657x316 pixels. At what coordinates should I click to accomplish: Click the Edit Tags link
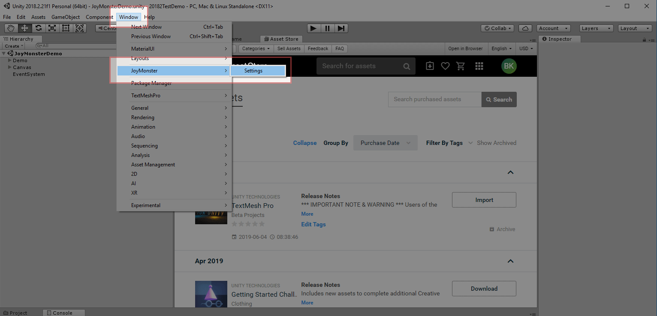(313, 224)
